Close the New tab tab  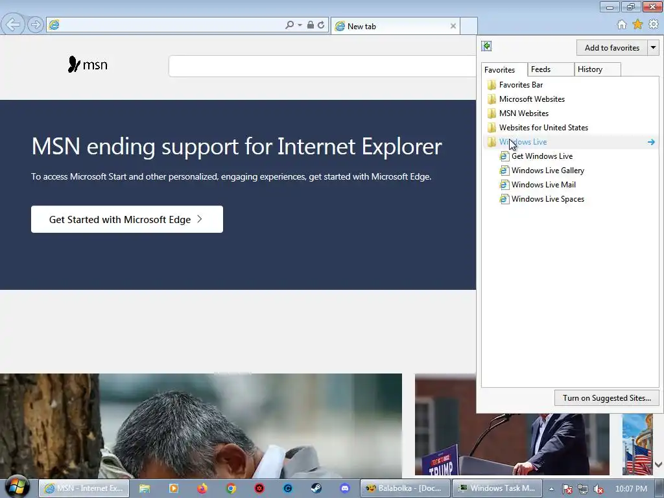click(x=453, y=26)
